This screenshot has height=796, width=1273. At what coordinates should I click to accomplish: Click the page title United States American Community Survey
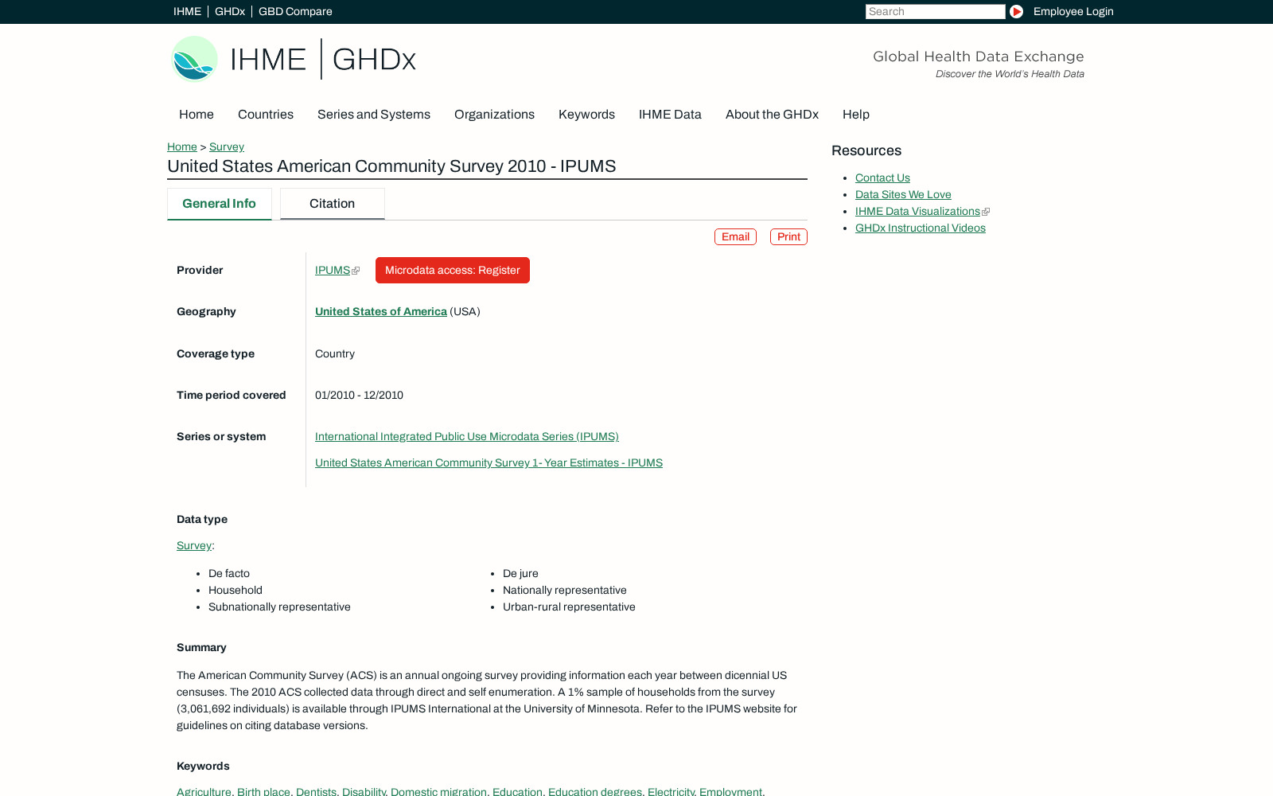point(391,166)
